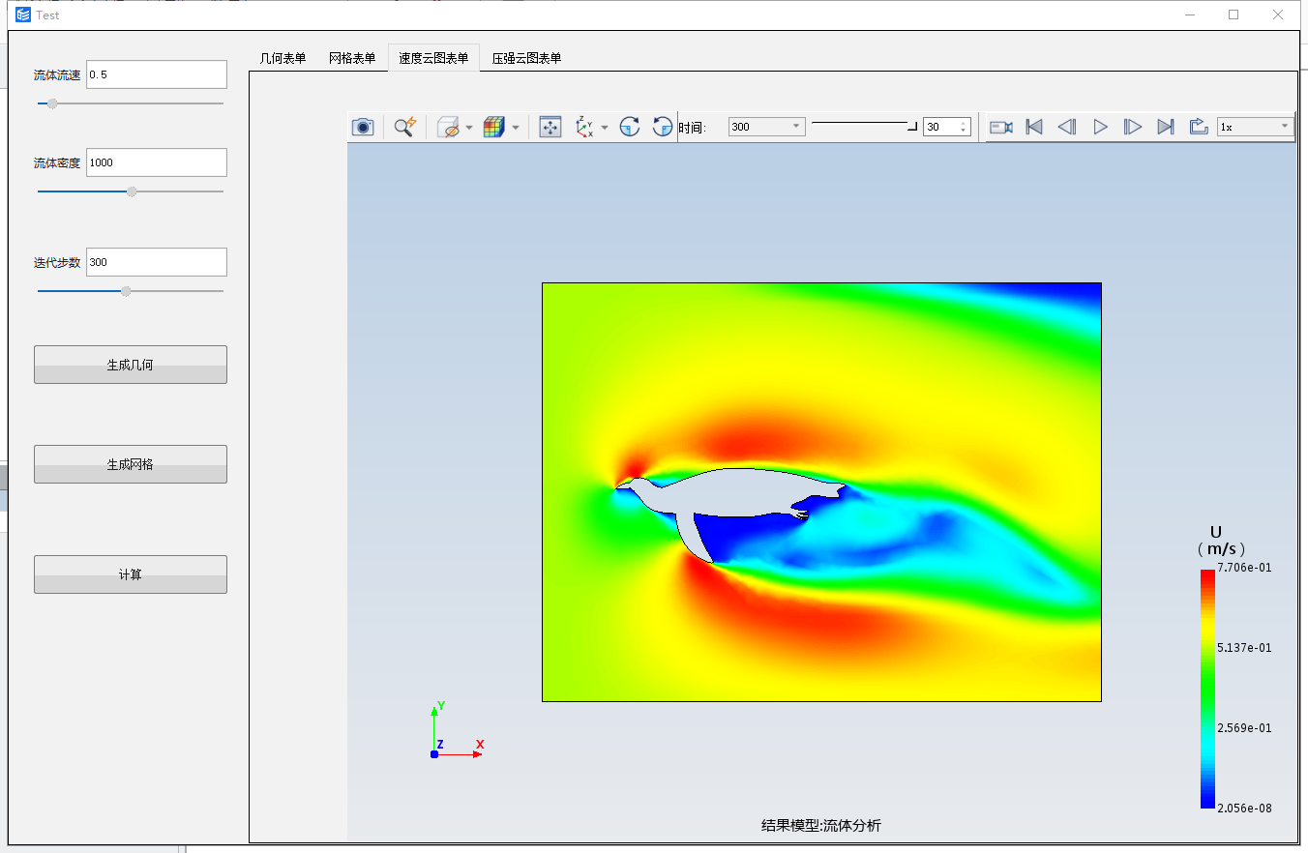This screenshot has width=1308, height=853.
Task: Click the 迭代步数 slider handle
Action: pos(126,291)
